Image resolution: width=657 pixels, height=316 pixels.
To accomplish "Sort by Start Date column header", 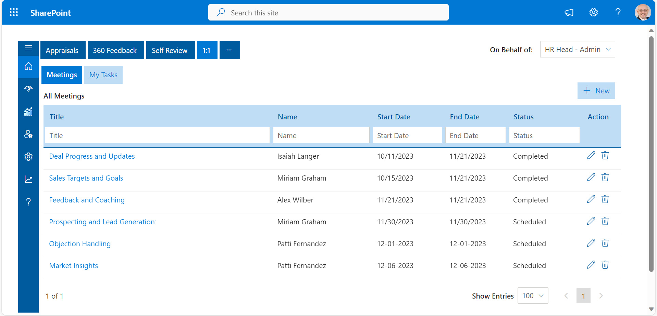I will [x=394, y=117].
